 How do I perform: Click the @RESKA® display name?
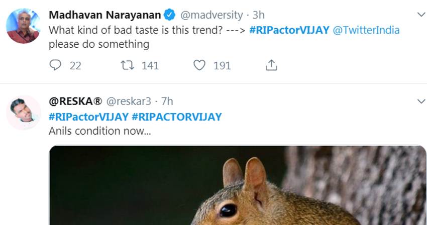[75, 101]
